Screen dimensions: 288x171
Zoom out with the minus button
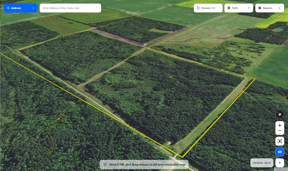tap(280, 131)
